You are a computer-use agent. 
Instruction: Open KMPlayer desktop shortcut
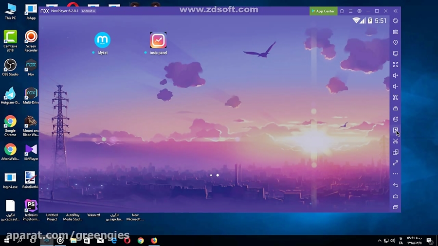(x=31, y=152)
